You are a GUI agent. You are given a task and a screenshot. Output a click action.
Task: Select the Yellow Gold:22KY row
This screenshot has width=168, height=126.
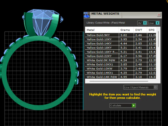(120, 56)
